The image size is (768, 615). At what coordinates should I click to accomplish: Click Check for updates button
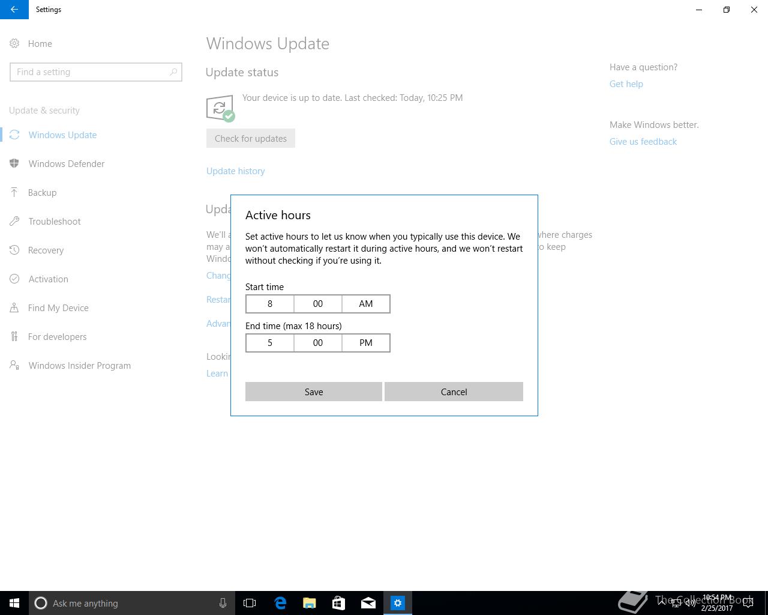coord(251,138)
